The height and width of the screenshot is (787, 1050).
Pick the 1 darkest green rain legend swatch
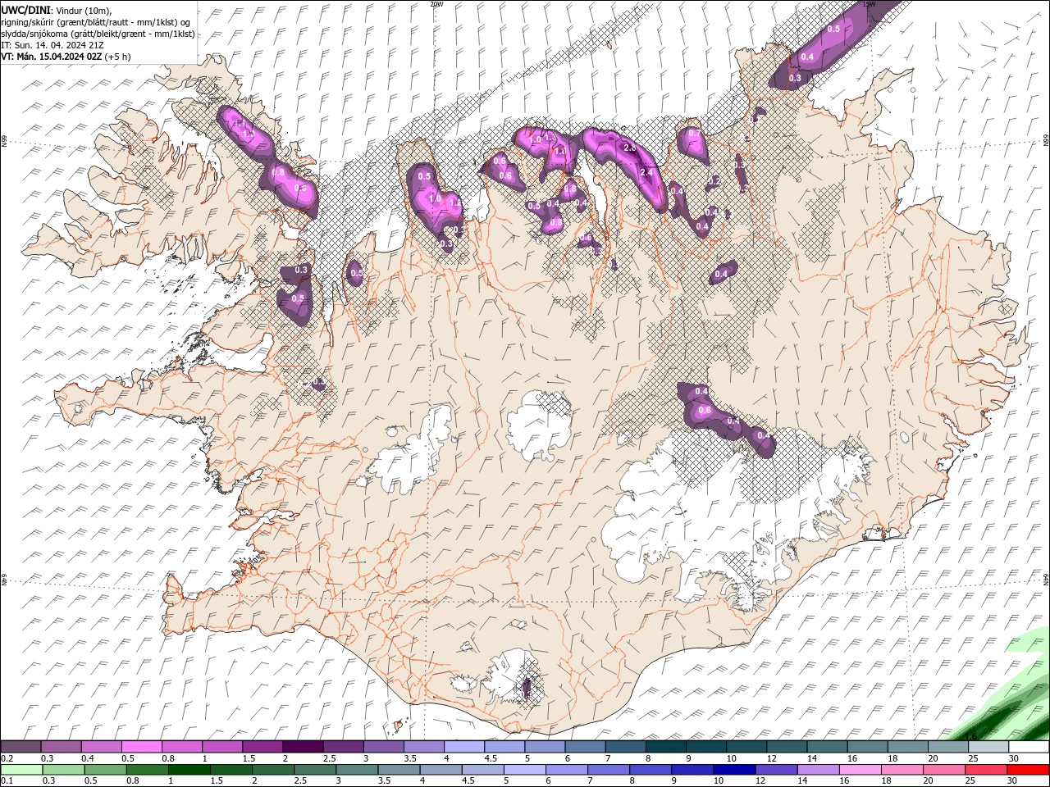pos(189,770)
